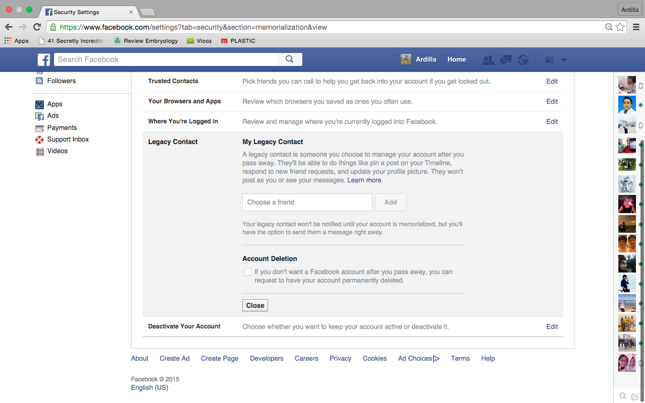
Task: Change language via English (US) link
Action: (150, 388)
